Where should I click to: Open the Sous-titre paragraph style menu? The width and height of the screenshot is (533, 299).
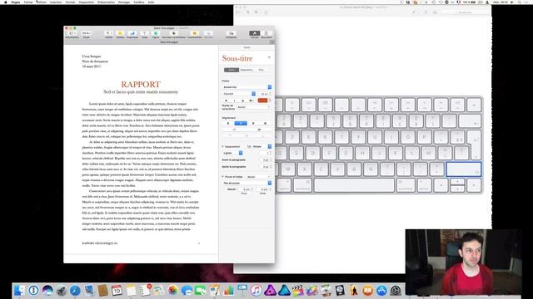[269, 57]
